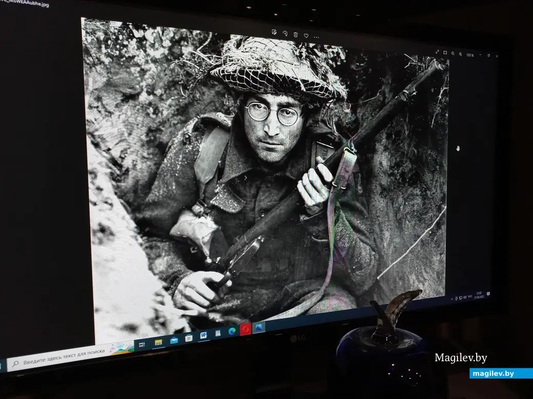
Task: Mark the photo as favorite with heart icon
Action: coord(306,36)
